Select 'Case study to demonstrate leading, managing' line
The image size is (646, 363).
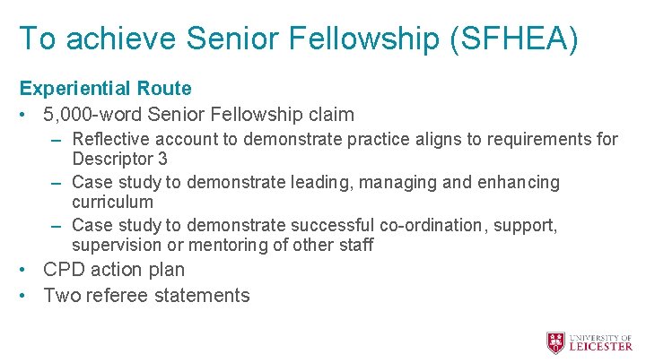click(x=315, y=183)
